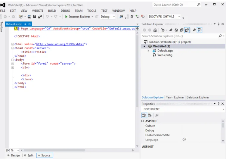Click the Quick Launch search magnifier icon
Image resolution: width=226 pixels, height=160 pixels.
[x=199, y=5]
